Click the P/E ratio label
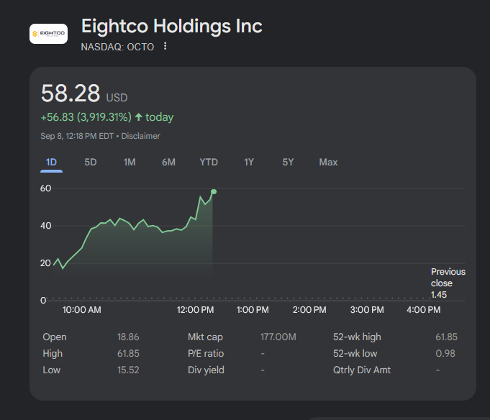 click(206, 354)
